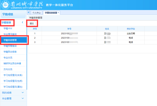Click the 姓名 column header
This screenshot has height=106, width=157.
pos(107,29)
